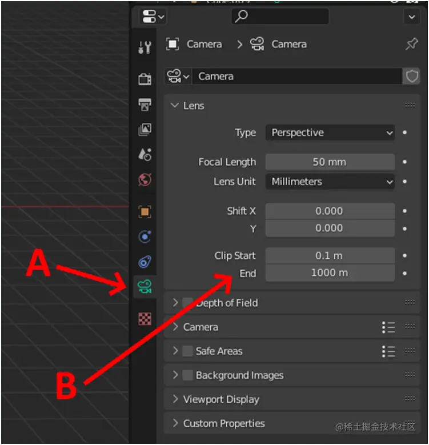Click Camera panel drag grip
This screenshot has width=429, height=445.
tap(410, 327)
